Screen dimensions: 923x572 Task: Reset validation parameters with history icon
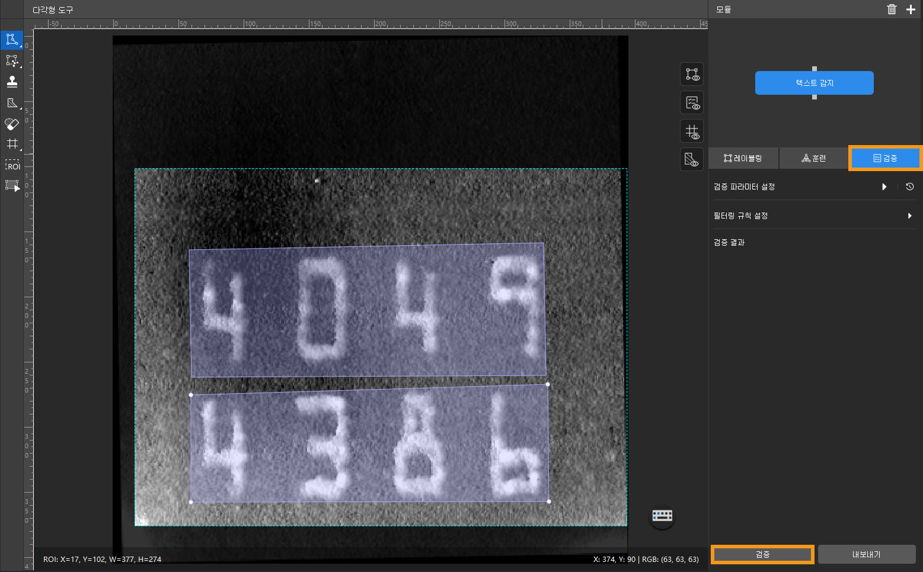pyautogui.click(x=910, y=187)
